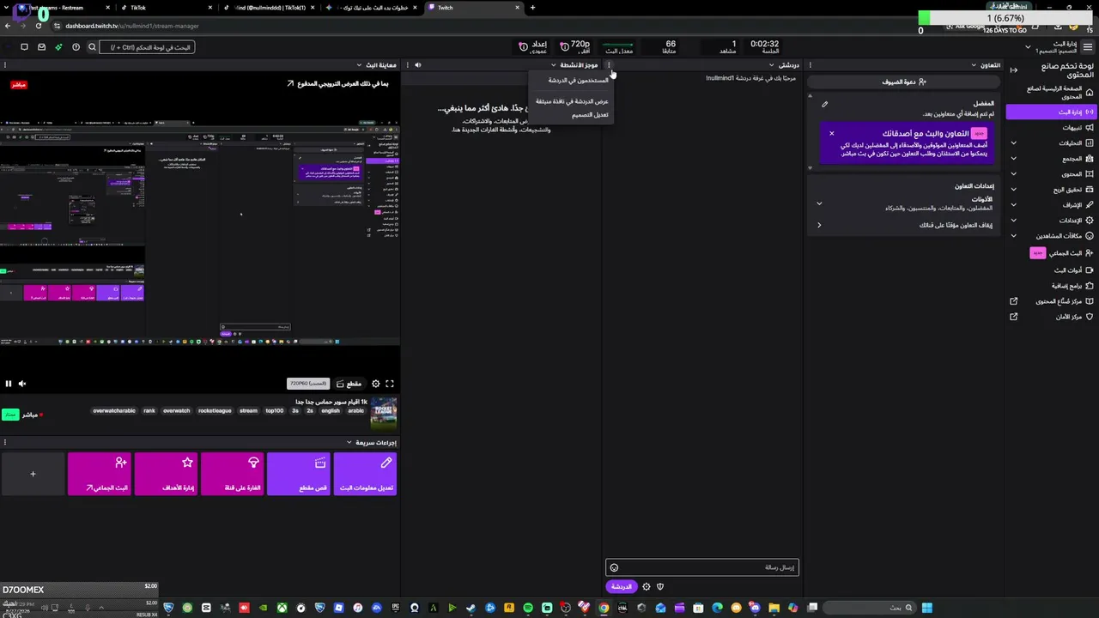Collapse the creator dashboard sidebar arrow
The width and height of the screenshot is (1099, 618).
(x=1014, y=70)
